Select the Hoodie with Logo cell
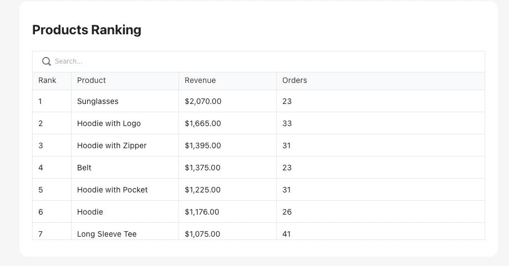 [x=109, y=123]
